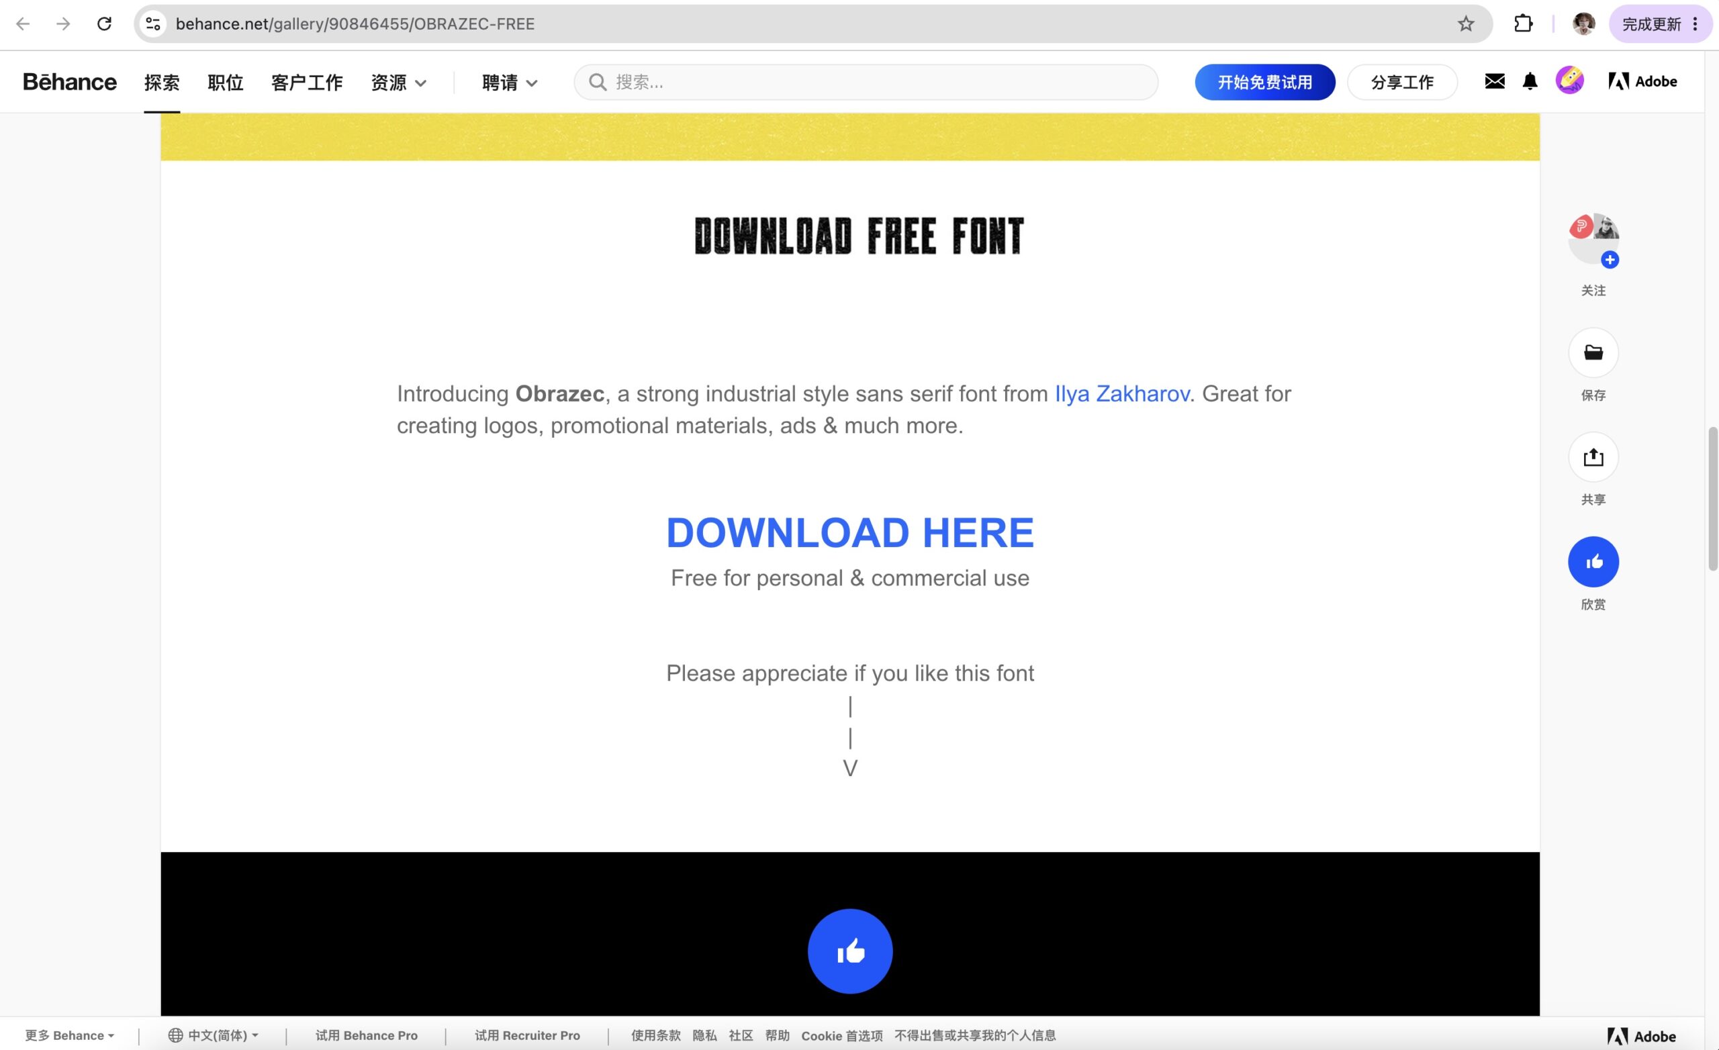Open 不得出售或共享我的个人信息 link
Viewport: 1719px width, 1050px height.
point(975,1035)
